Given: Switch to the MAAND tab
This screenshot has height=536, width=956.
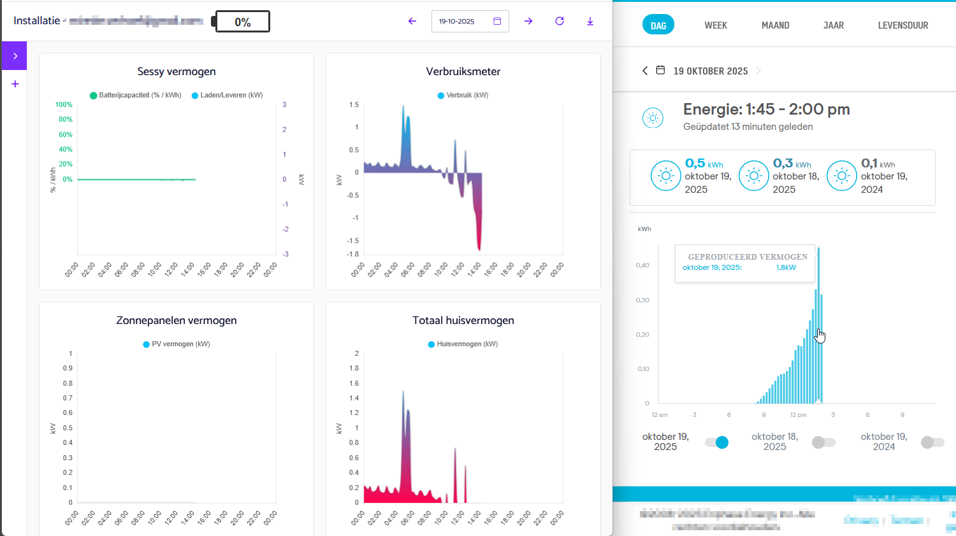Looking at the screenshot, I should tap(775, 25).
